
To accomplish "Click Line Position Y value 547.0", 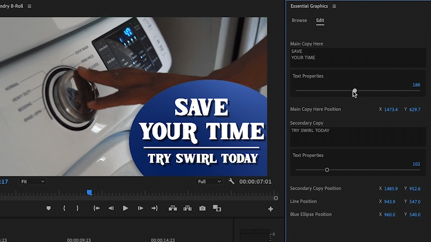I will click(x=415, y=202).
